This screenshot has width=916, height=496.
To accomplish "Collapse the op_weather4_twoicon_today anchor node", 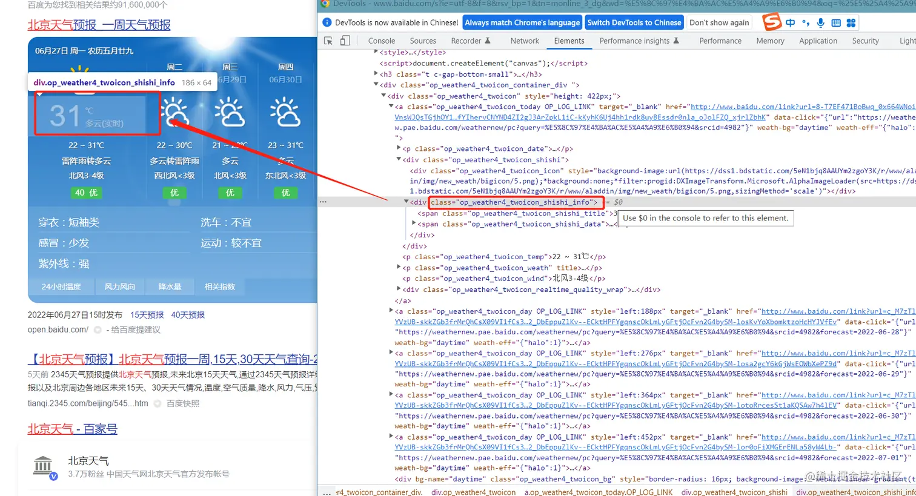I will coord(391,107).
